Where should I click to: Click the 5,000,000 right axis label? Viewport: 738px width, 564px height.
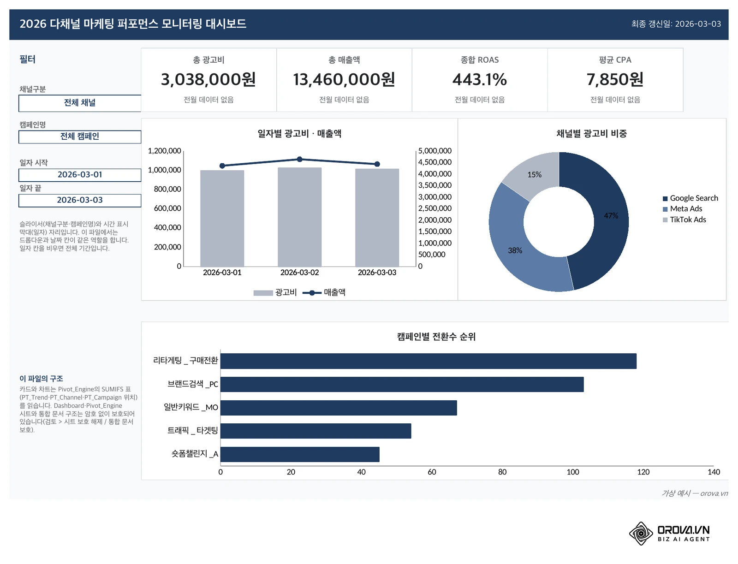pos(435,151)
